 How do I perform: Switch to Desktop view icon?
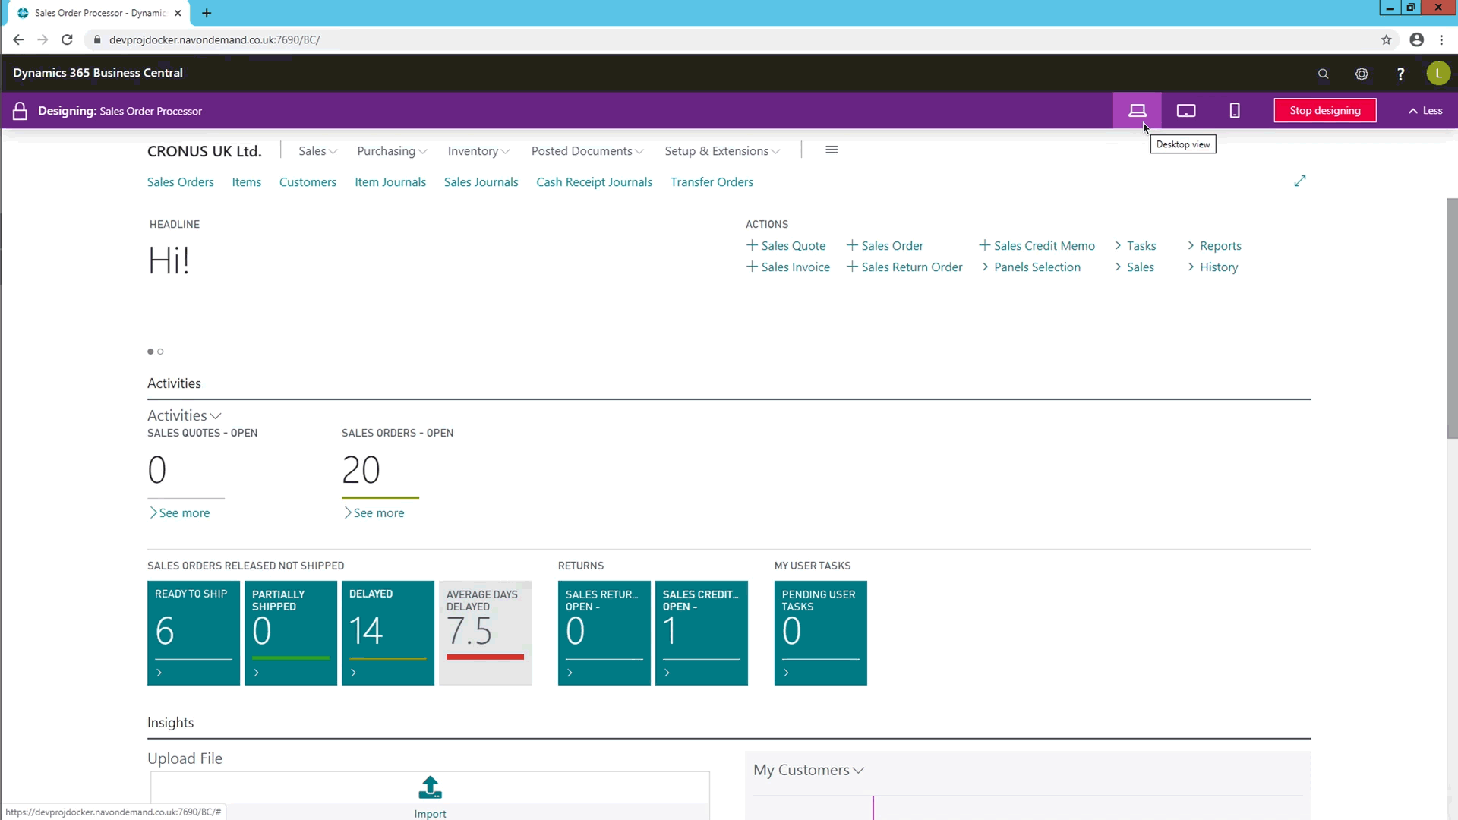(x=1138, y=110)
